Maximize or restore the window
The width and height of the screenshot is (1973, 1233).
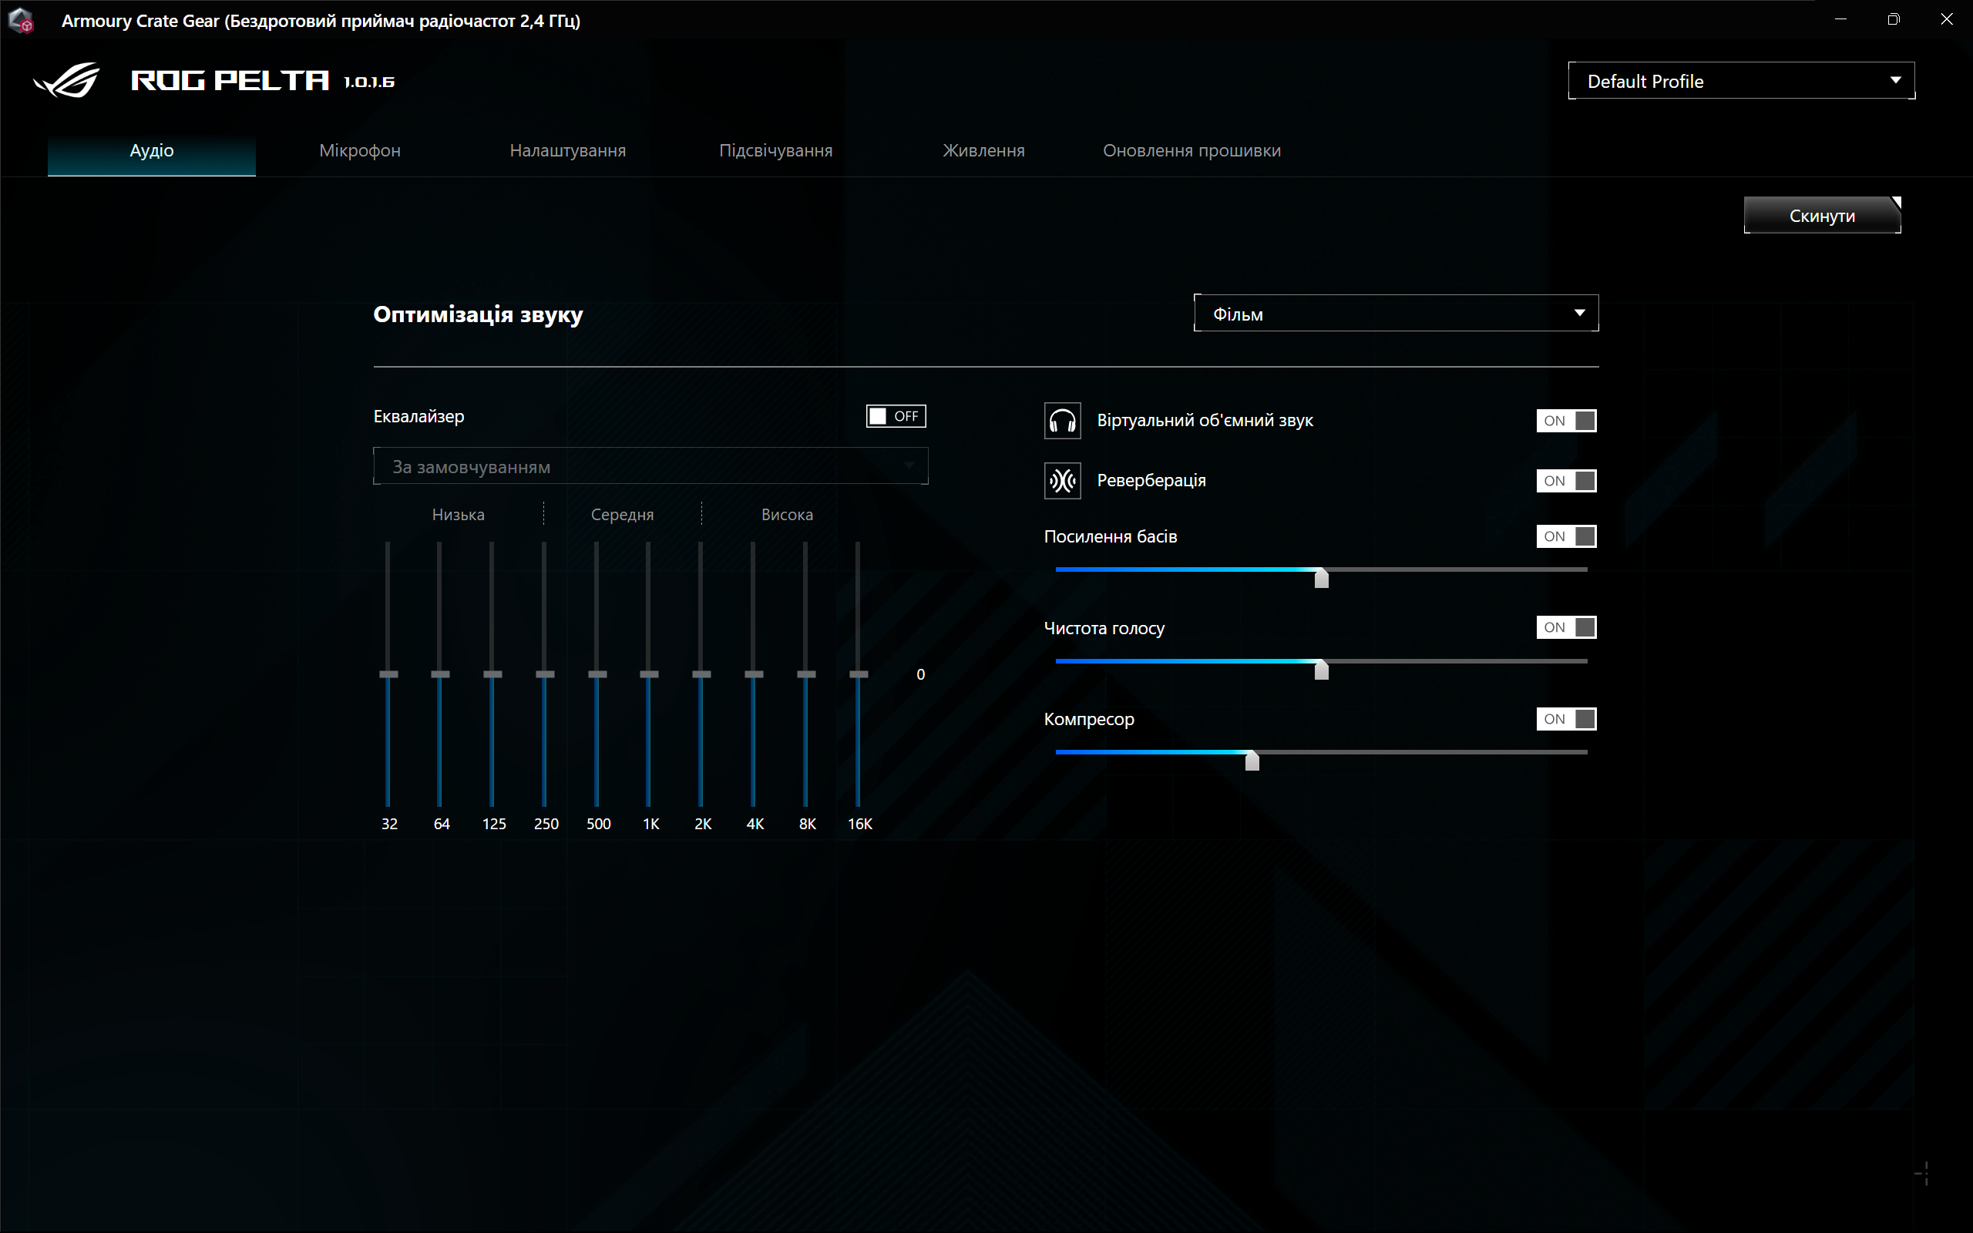pyautogui.click(x=1893, y=19)
